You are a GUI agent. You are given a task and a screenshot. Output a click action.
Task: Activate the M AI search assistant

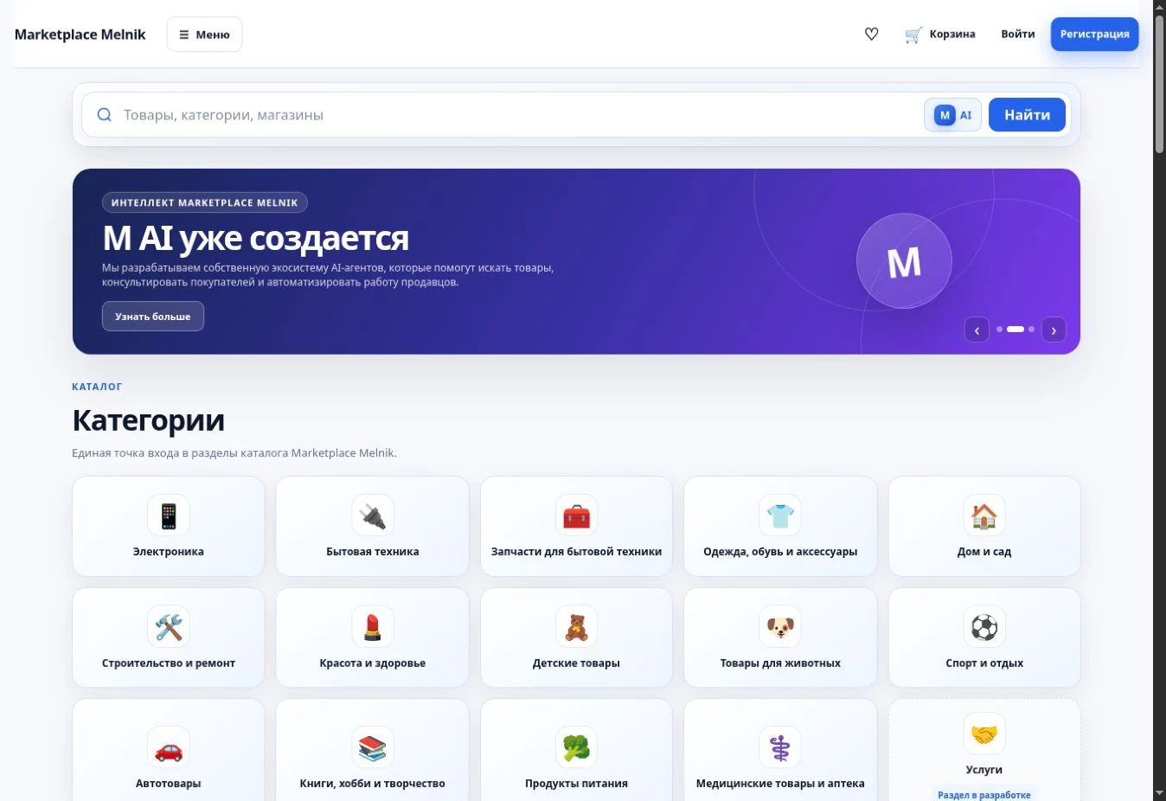coord(952,115)
